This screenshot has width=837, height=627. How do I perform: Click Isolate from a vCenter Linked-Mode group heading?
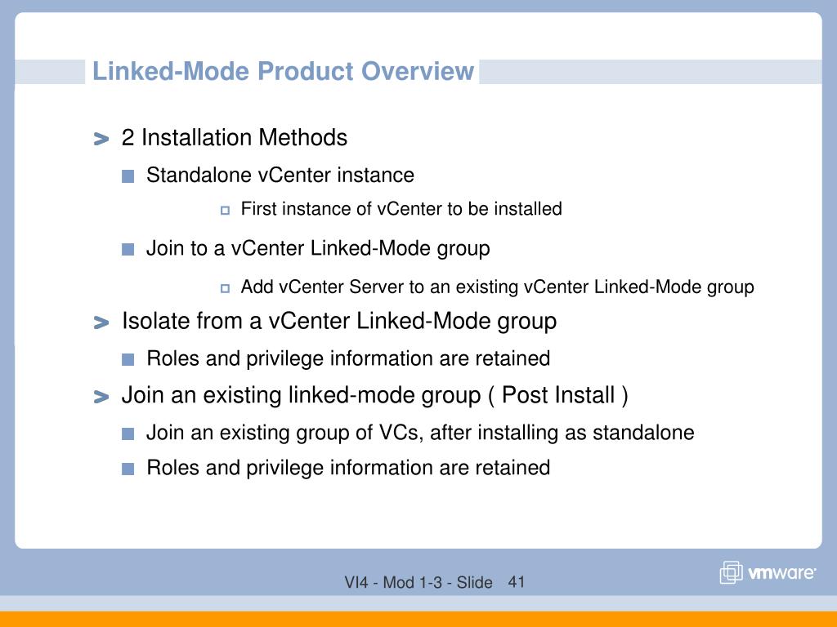pyautogui.click(x=339, y=322)
